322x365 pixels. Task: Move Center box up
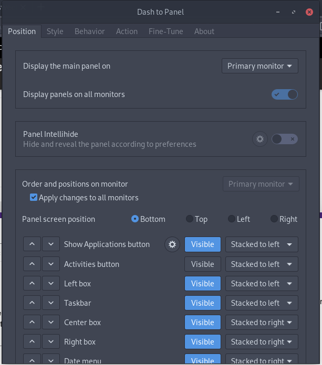click(32, 323)
